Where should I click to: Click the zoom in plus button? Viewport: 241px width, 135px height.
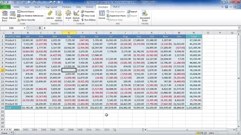click(x=239, y=133)
